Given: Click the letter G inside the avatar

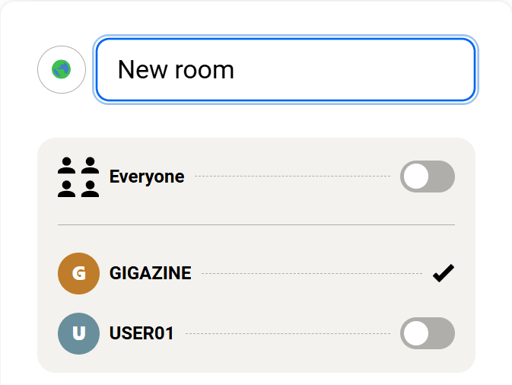Looking at the screenshot, I should coord(78,273).
